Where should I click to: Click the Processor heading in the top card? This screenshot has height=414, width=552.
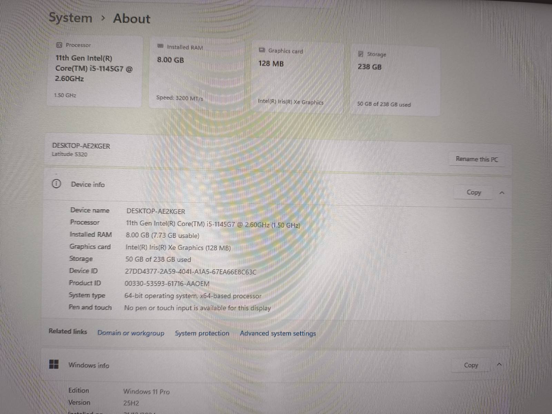pos(78,45)
